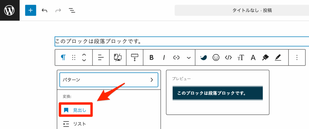Viewport: 309px width, 129px height.
Task: Grab the block drag handle dots
Action: [74, 58]
